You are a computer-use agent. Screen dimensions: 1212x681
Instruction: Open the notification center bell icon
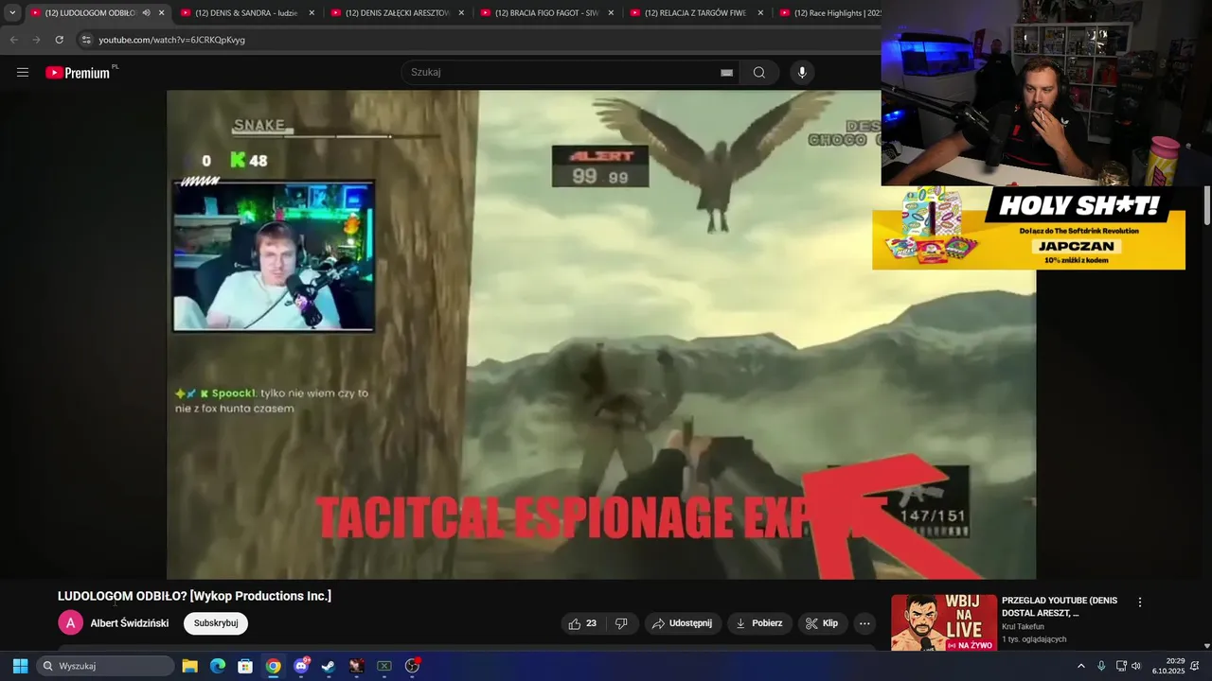click(x=1195, y=666)
